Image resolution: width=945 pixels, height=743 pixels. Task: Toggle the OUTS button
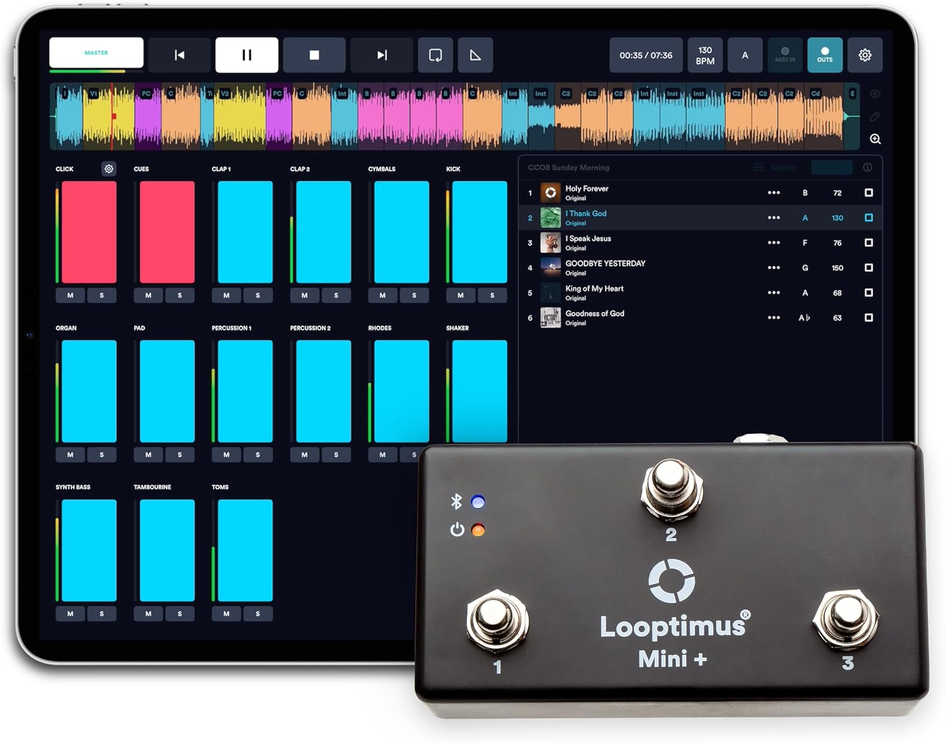pos(825,55)
